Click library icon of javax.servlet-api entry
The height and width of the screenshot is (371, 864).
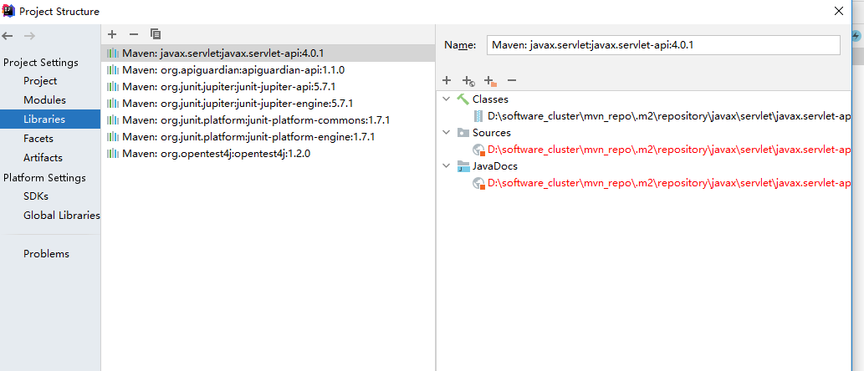coord(112,53)
